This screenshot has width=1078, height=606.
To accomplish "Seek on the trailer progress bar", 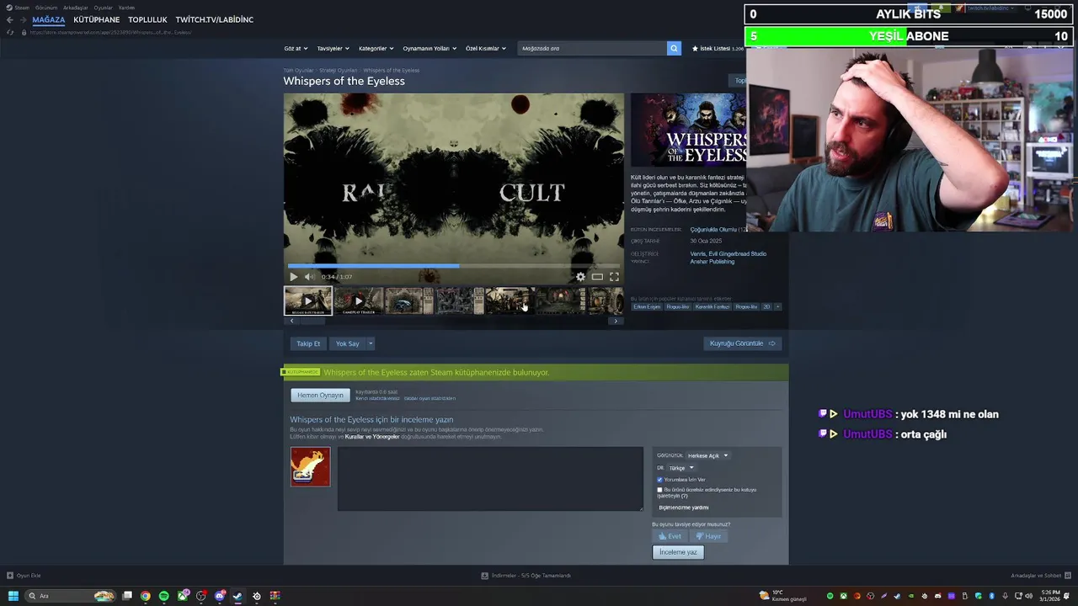I will (454, 266).
